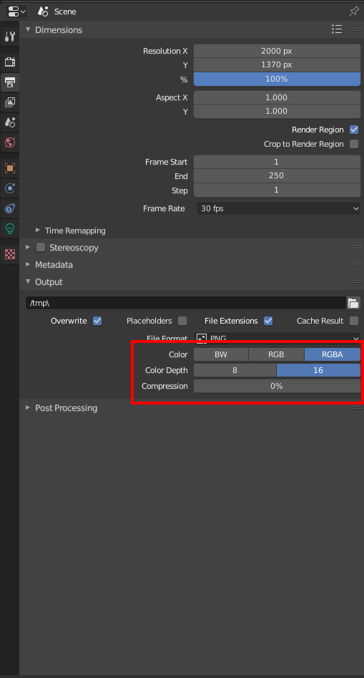Toggle the Render Region checkbox
This screenshot has width=364, height=678.
click(354, 130)
